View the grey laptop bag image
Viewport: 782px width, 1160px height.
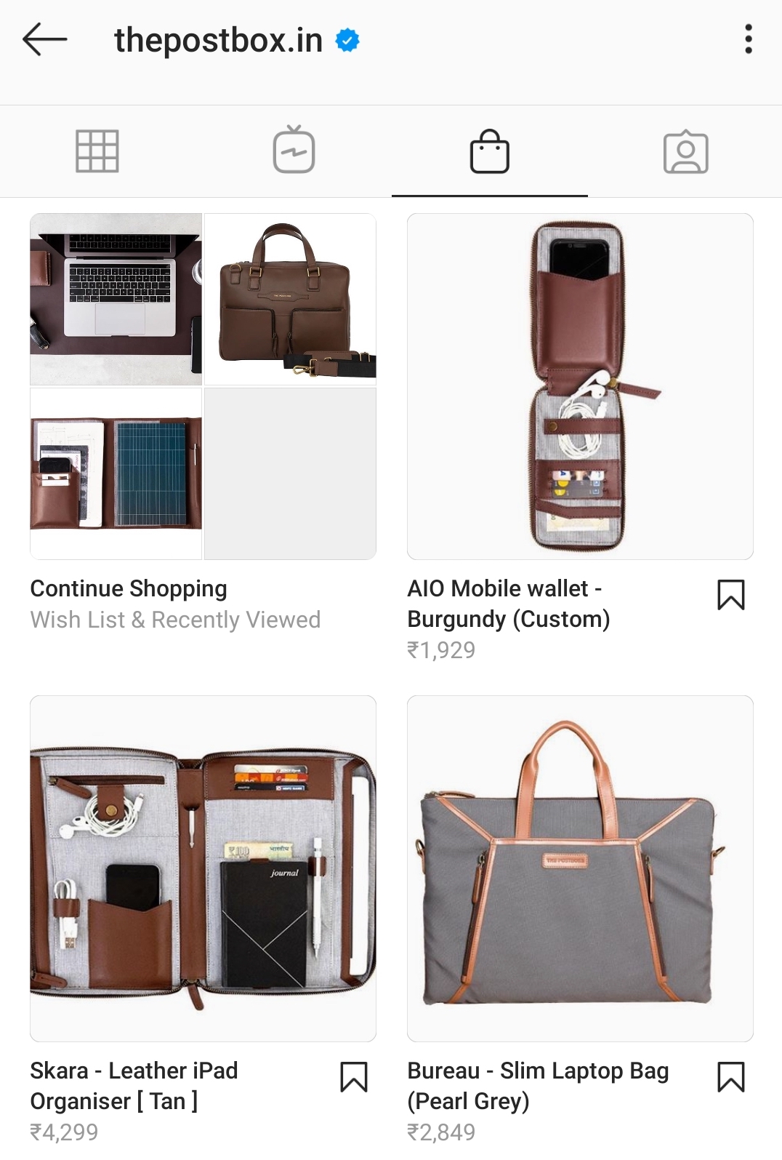click(x=580, y=868)
